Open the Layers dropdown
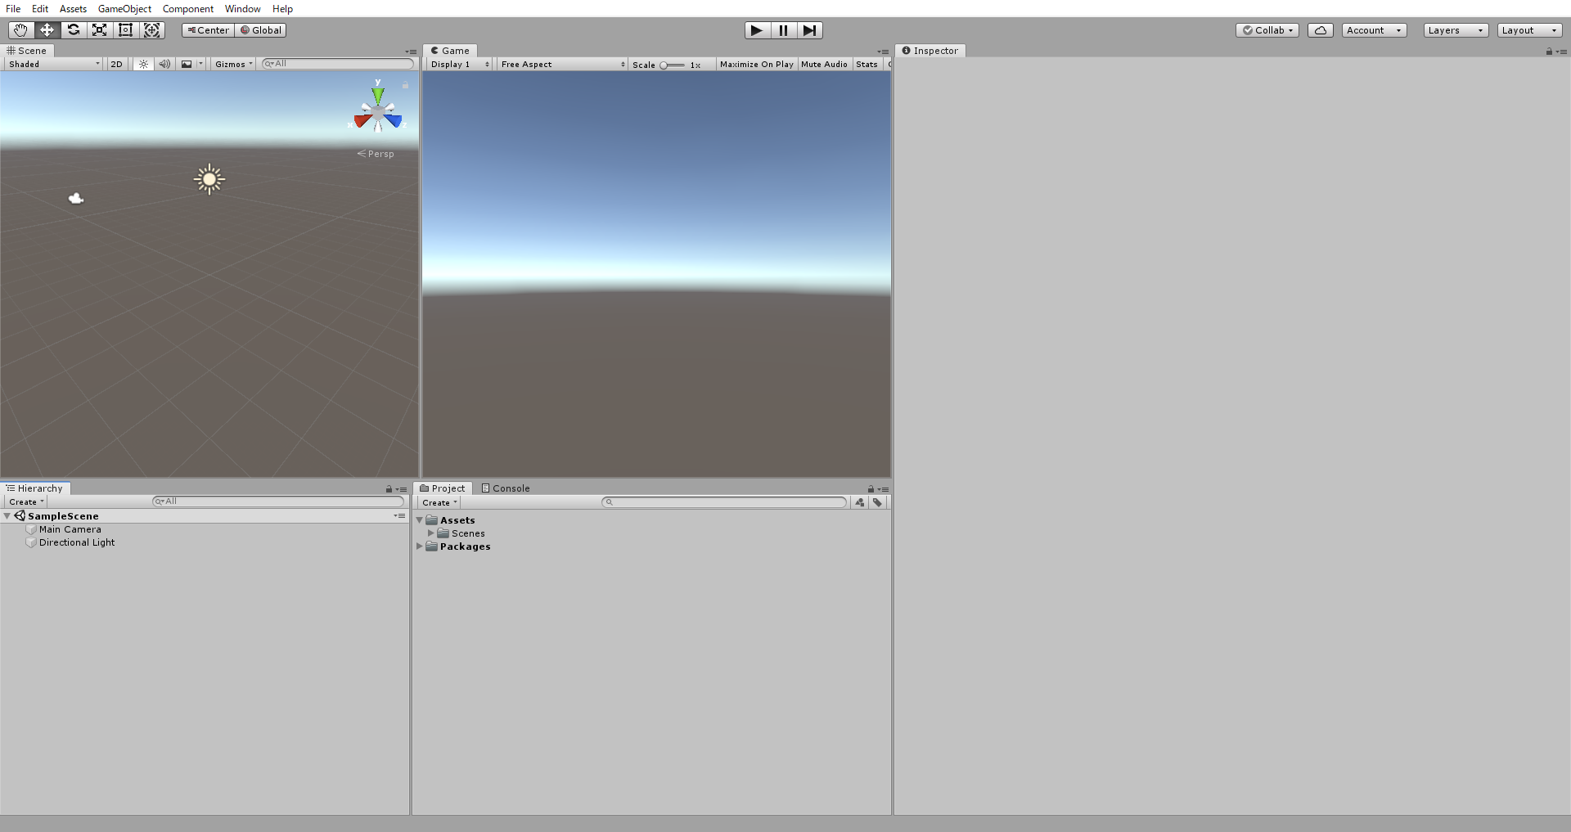This screenshot has width=1571, height=832. (x=1456, y=30)
